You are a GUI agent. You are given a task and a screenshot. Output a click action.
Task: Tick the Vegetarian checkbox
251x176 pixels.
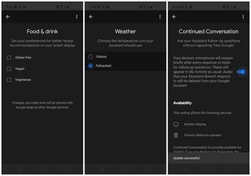[9, 79]
